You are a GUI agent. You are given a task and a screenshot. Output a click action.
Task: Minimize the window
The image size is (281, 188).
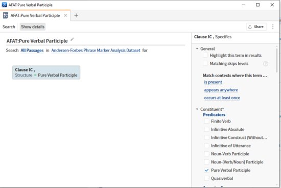coord(244,5)
